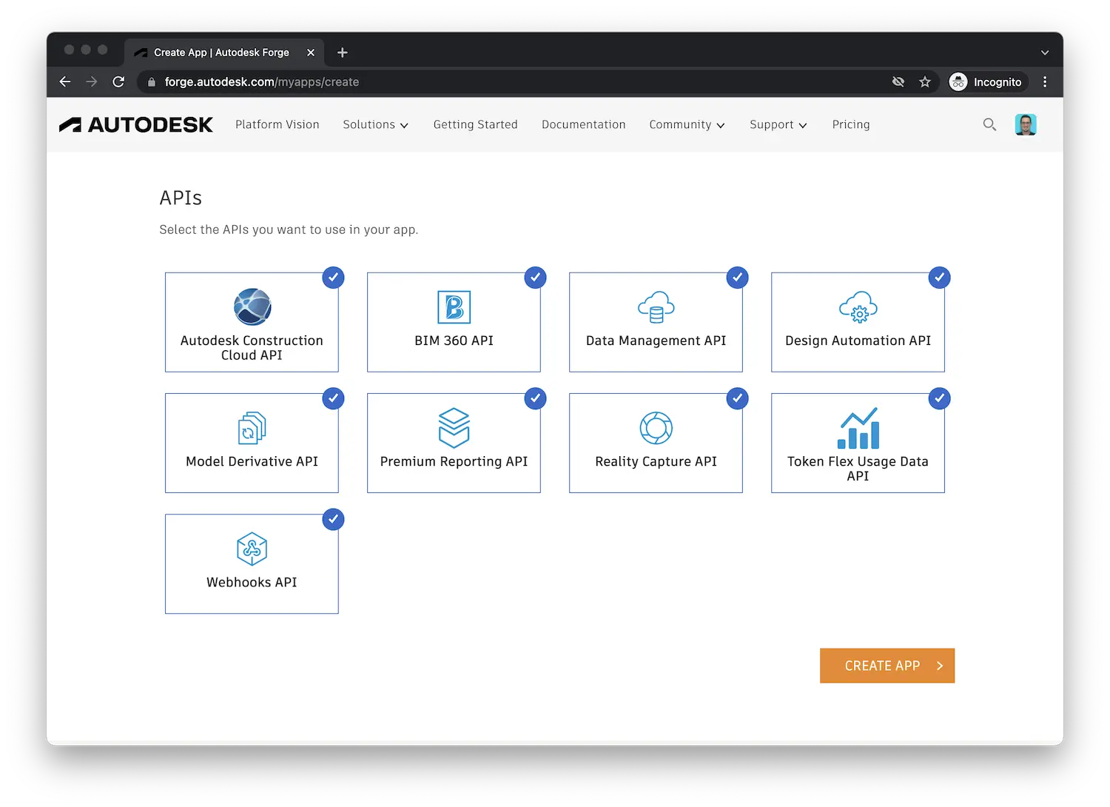Uncheck Model Derivative API checkmark

(x=334, y=398)
